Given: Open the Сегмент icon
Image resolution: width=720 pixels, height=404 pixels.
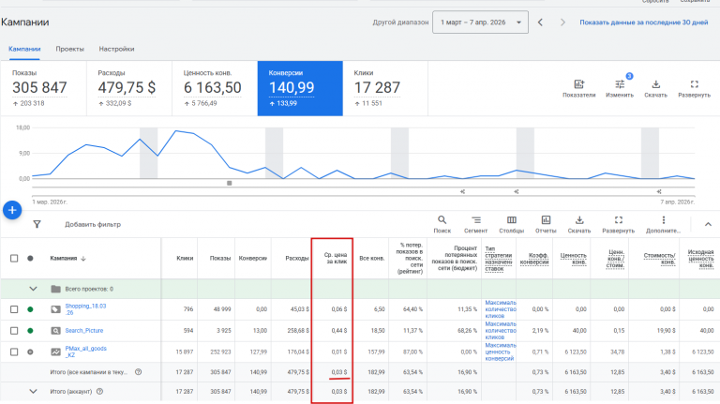Looking at the screenshot, I should [x=475, y=220].
